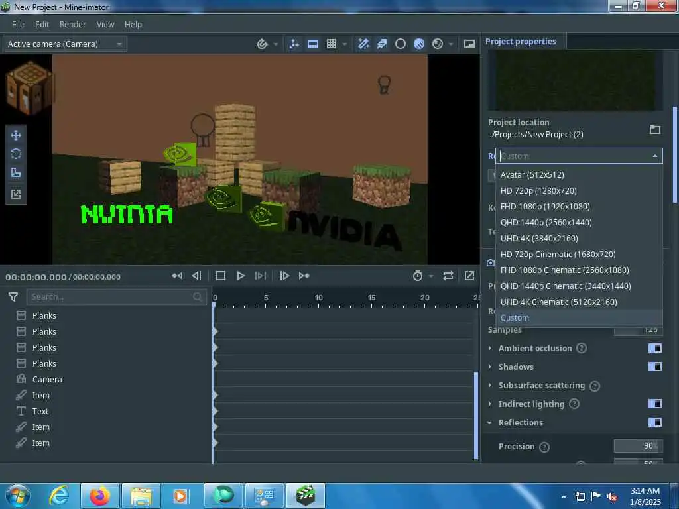Expand the Shadows section

[x=490, y=367]
